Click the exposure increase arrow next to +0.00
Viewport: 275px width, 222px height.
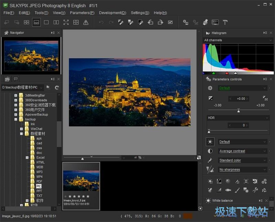pos(247,99)
